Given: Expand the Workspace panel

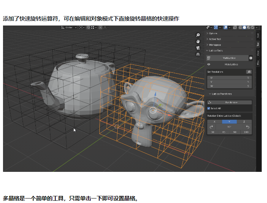Looking at the screenshot, I should pos(207,45).
